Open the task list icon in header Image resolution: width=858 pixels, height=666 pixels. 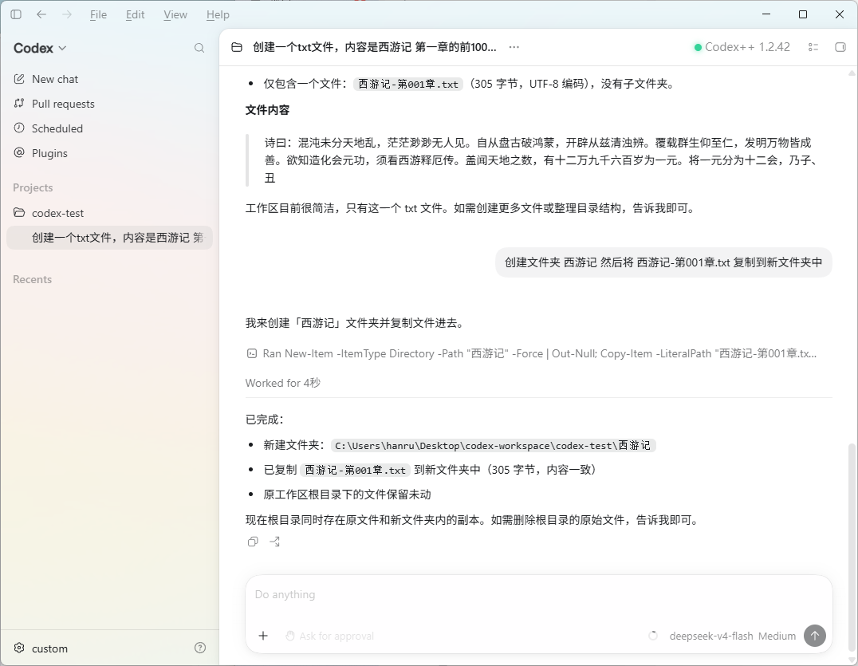click(813, 47)
